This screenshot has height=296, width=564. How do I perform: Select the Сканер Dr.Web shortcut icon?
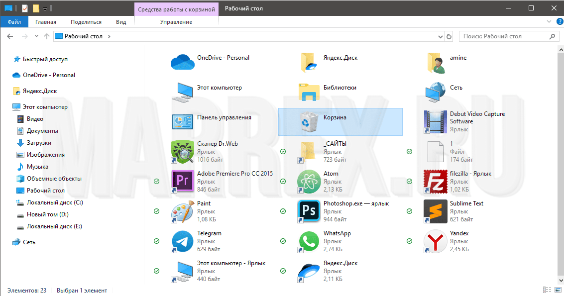[183, 152]
